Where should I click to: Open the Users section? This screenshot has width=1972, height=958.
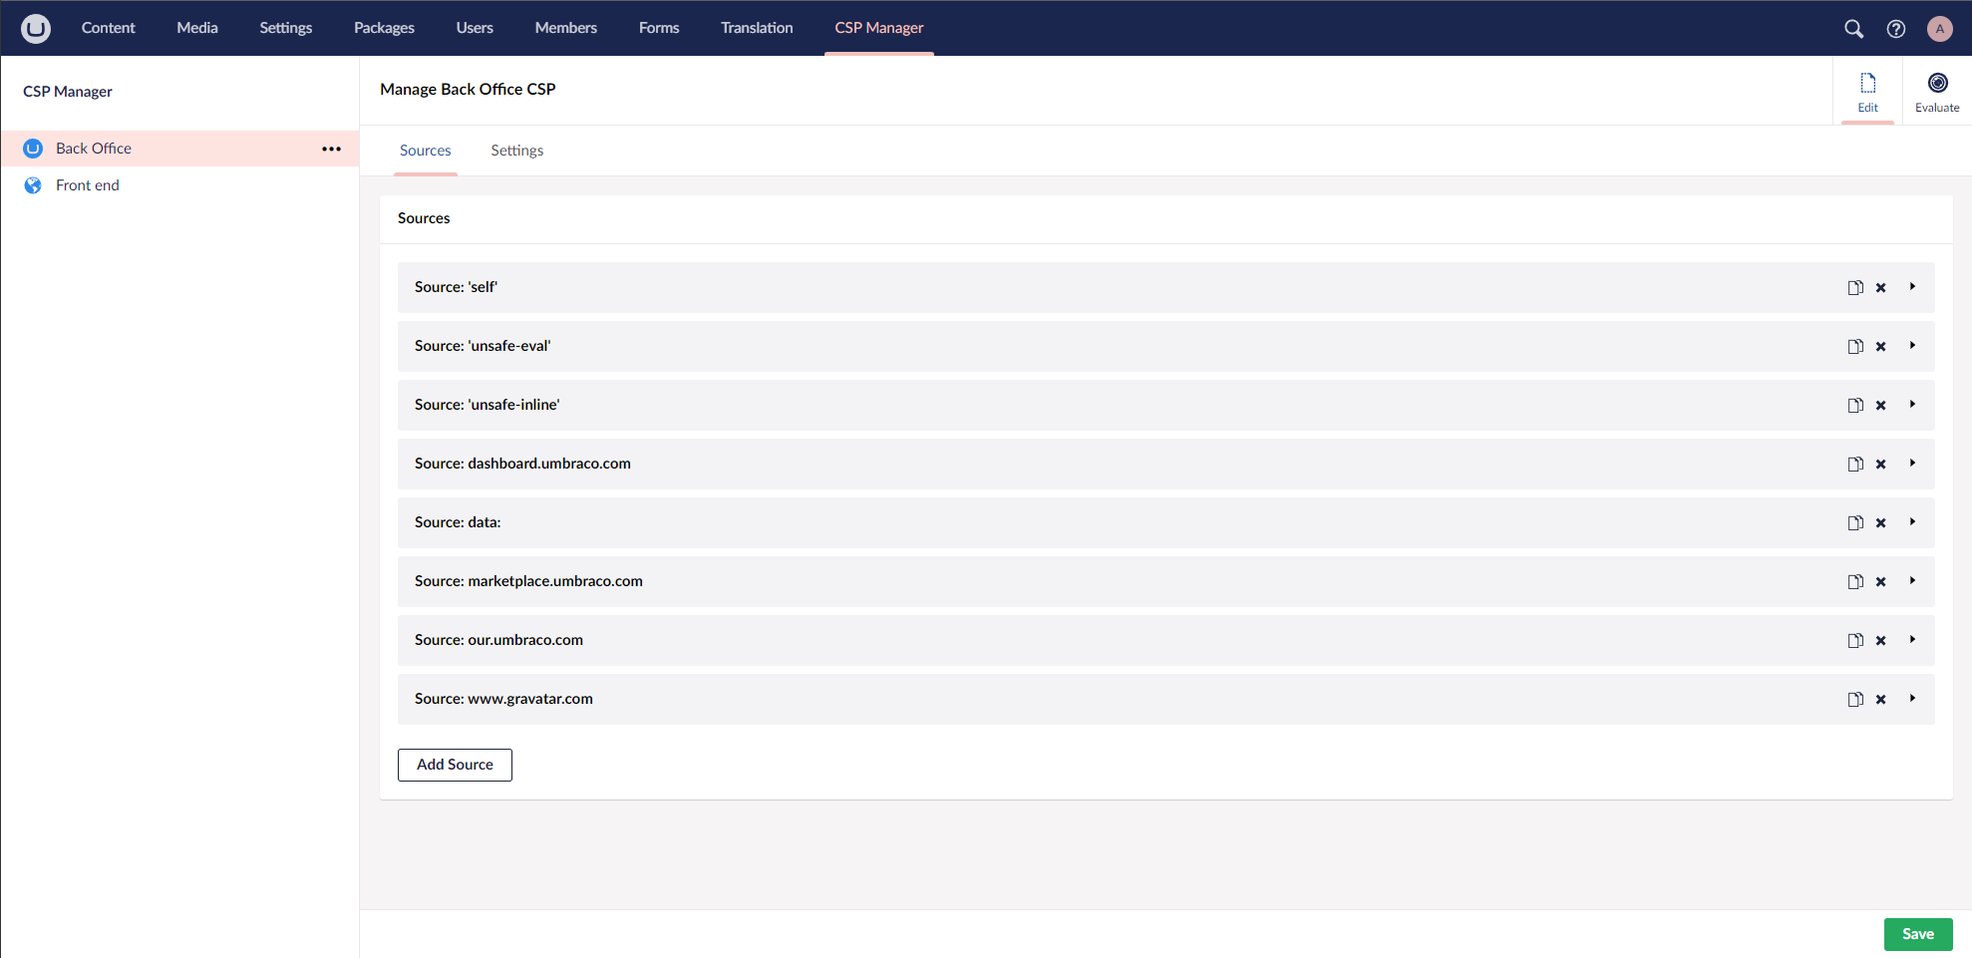[x=475, y=28]
